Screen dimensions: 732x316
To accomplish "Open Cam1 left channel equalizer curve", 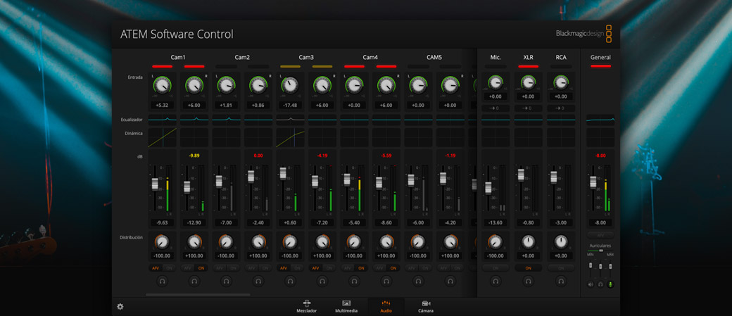I will (162, 119).
